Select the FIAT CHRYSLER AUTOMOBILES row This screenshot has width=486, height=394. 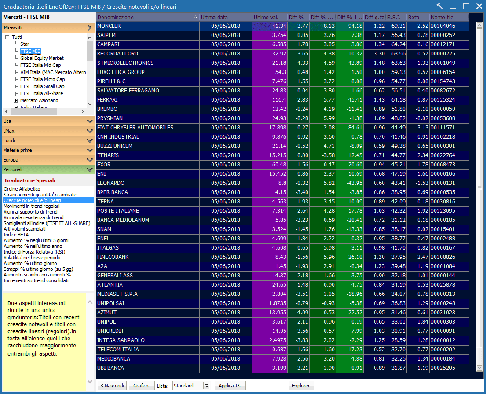pyautogui.click(x=282, y=128)
